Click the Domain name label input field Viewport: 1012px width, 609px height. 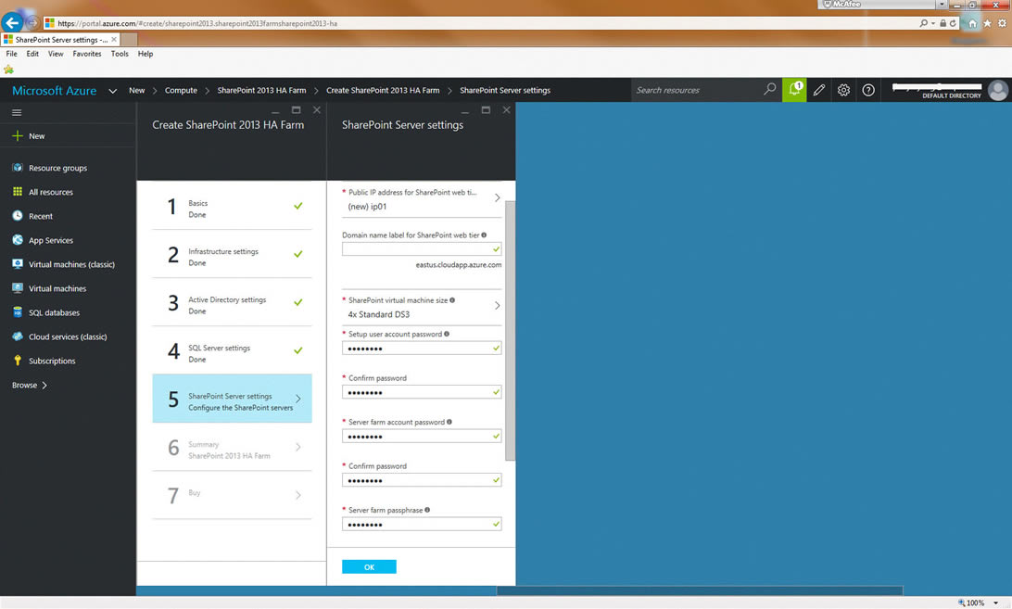click(x=422, y=248)
